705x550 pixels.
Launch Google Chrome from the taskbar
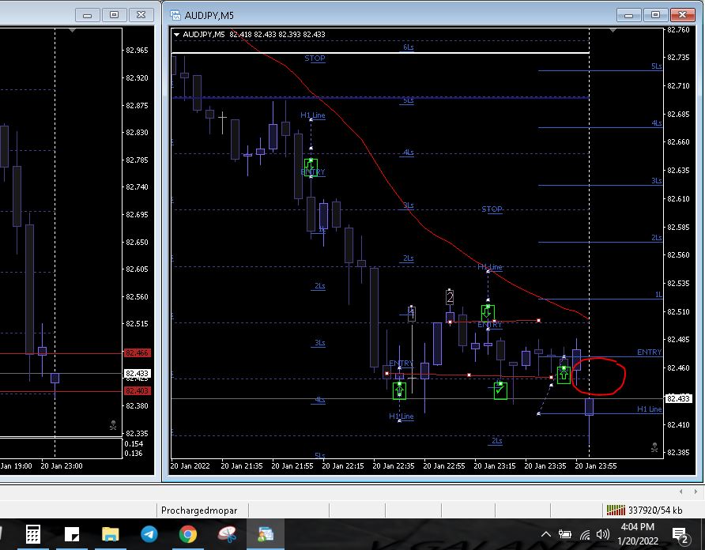[x=188, y=534]
